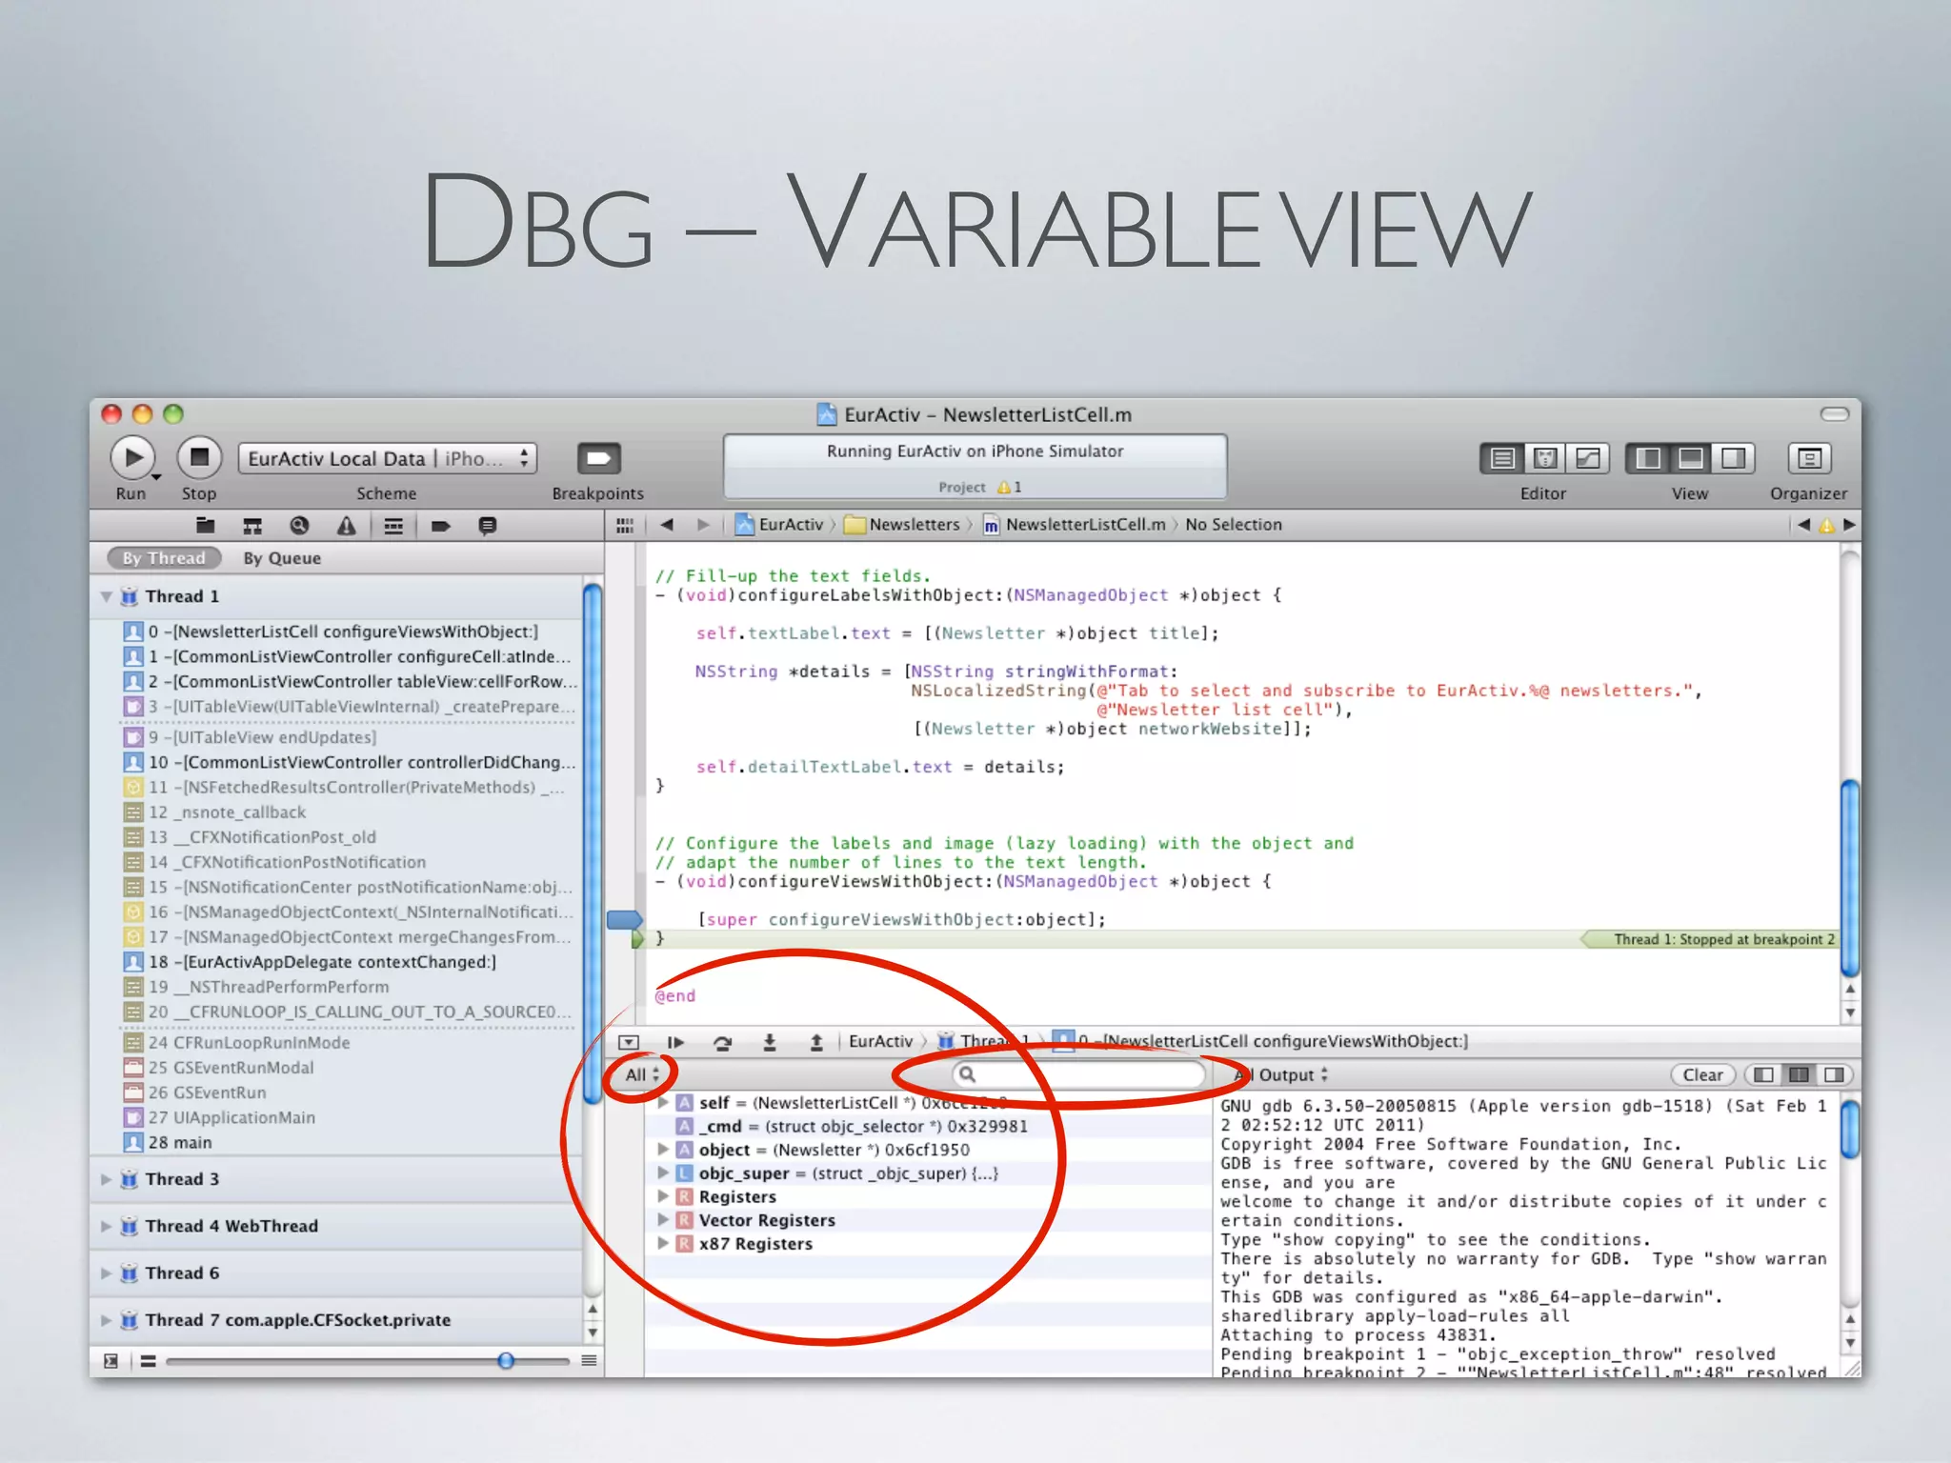Click Step over icon in debug bar
Viewport: 1951px width, 1463px height.
722,1042
